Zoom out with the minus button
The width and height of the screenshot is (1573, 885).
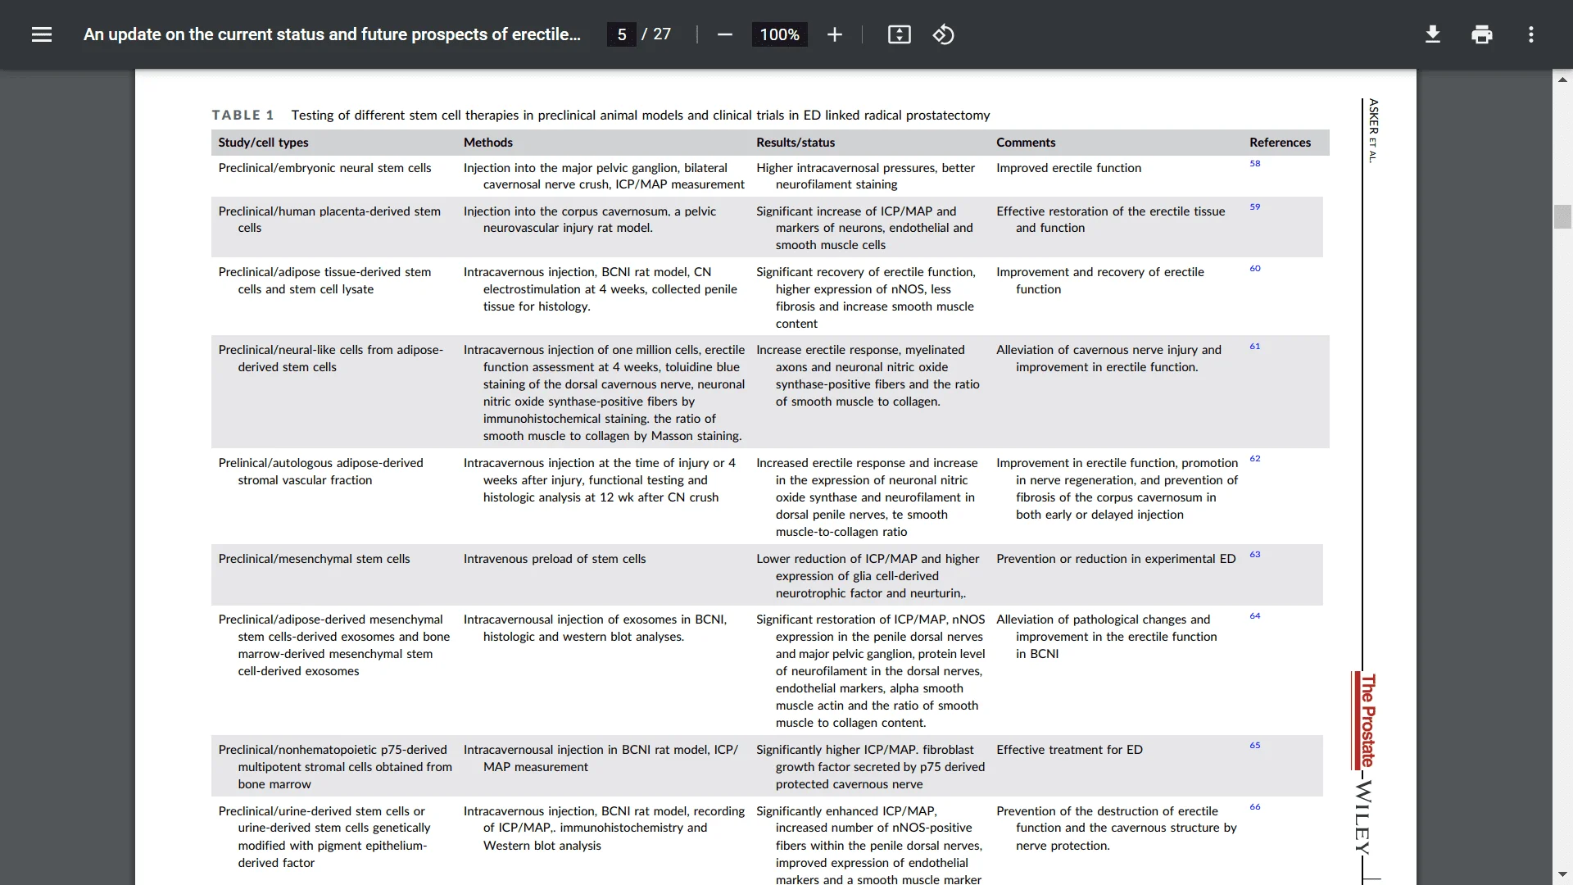pos(724,34)
